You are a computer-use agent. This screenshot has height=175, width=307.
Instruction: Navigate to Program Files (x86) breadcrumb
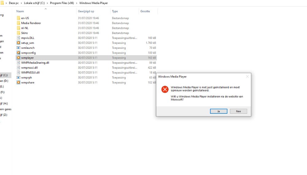pyautogui.click(x=62, y=3)
